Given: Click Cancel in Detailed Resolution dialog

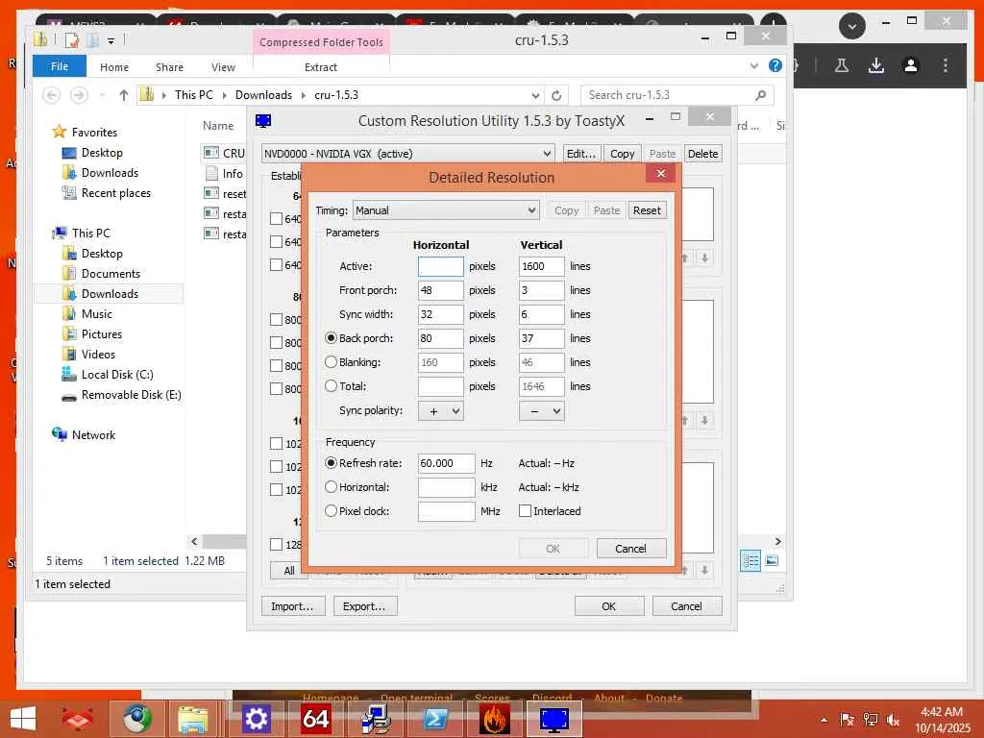Looking at the screenshot, I should point(630,549).
